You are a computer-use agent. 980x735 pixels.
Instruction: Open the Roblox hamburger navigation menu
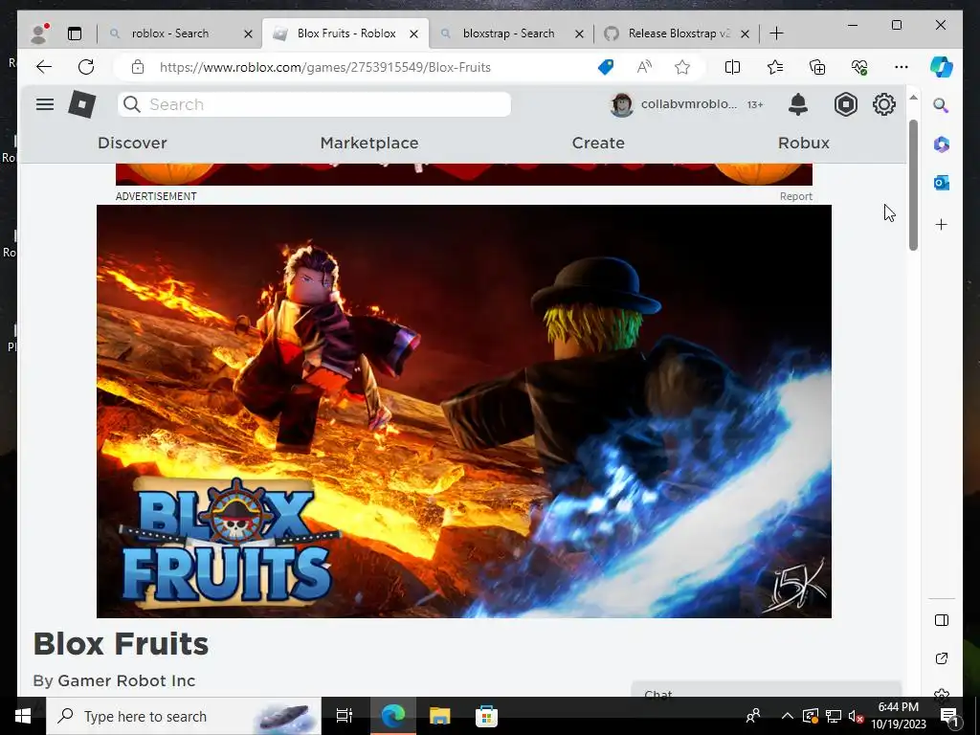44,104
